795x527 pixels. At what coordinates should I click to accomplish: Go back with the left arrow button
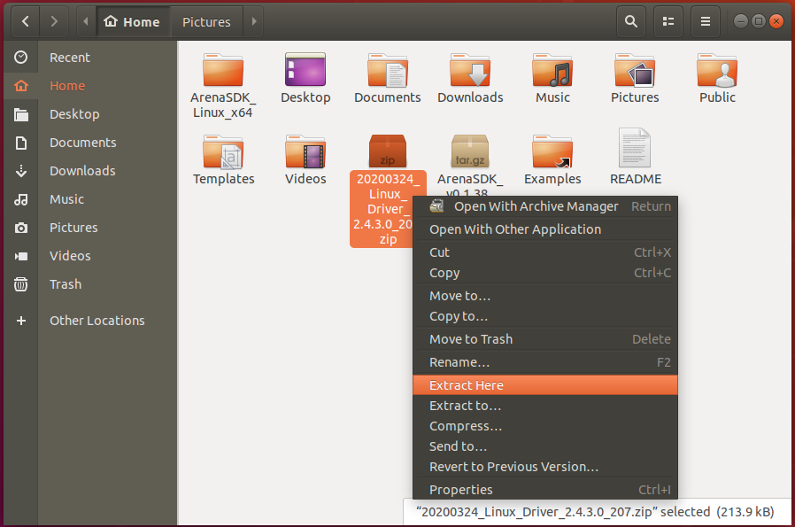[x=25, y=21]
